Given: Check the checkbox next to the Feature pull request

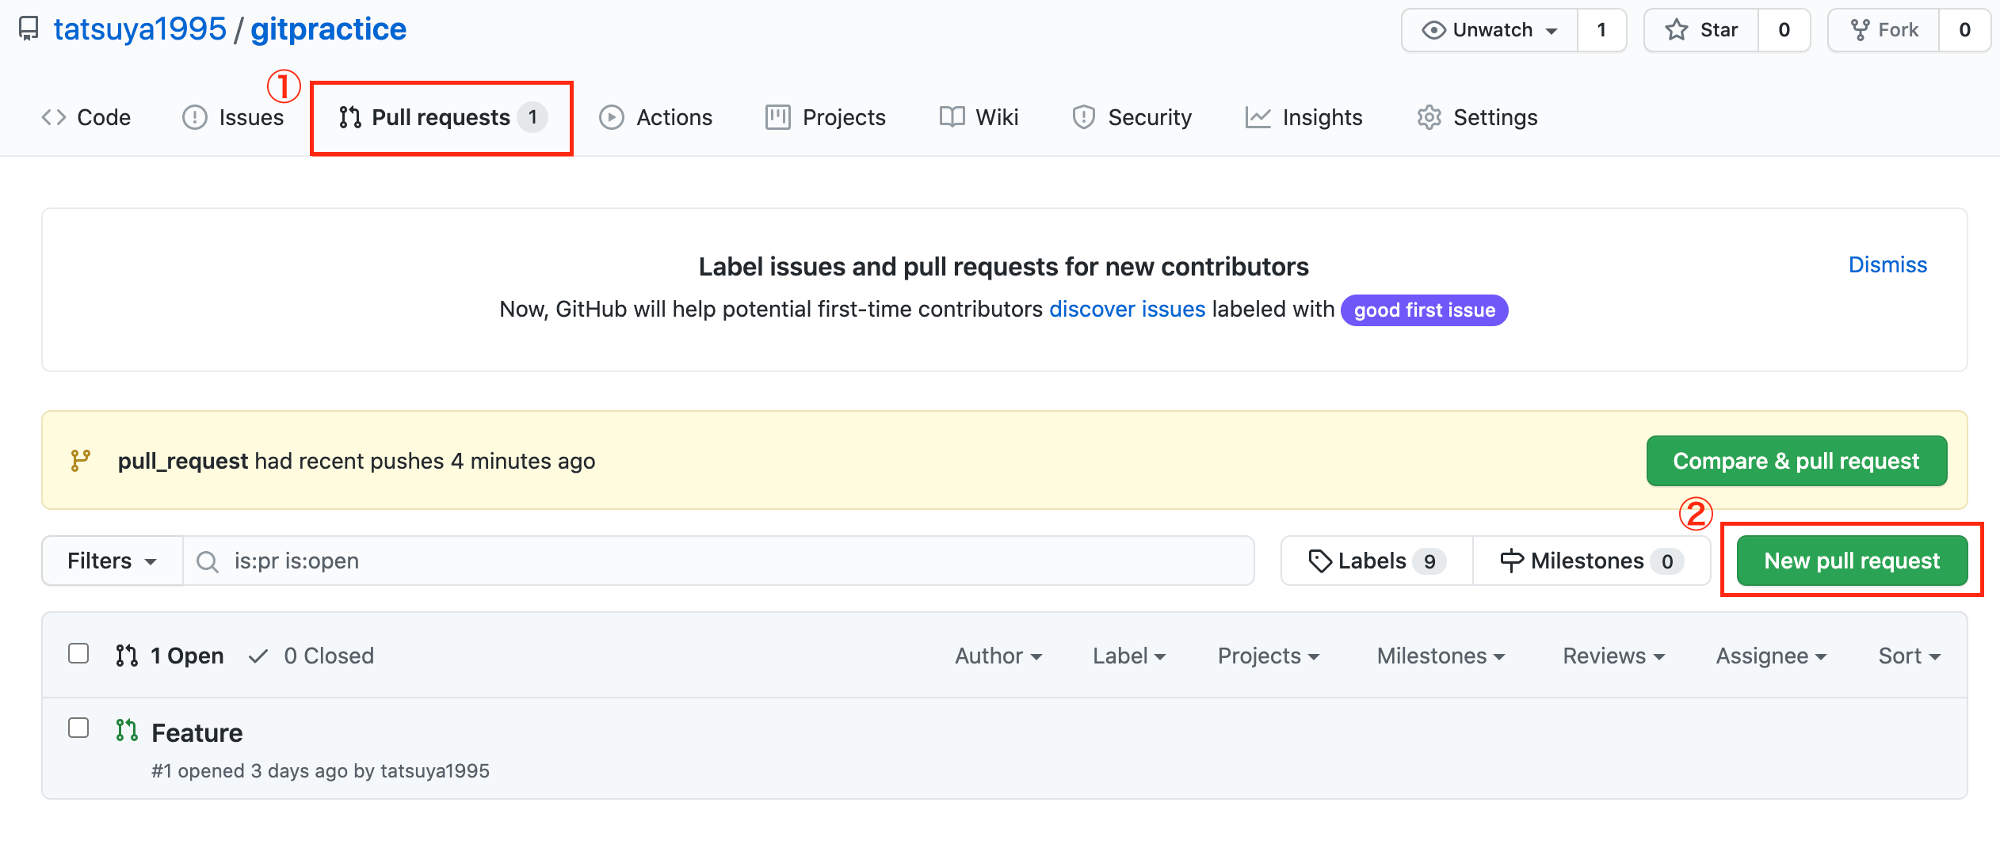Looking at the screenshot, I should click(78, 728).
